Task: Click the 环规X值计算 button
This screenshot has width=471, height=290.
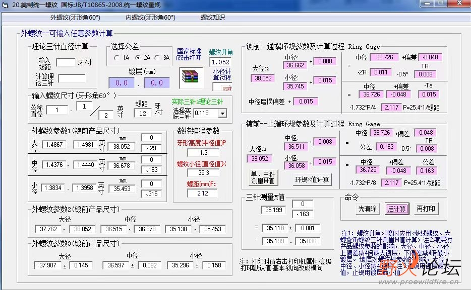Action: pyautogui.click(x=312, y=179)
